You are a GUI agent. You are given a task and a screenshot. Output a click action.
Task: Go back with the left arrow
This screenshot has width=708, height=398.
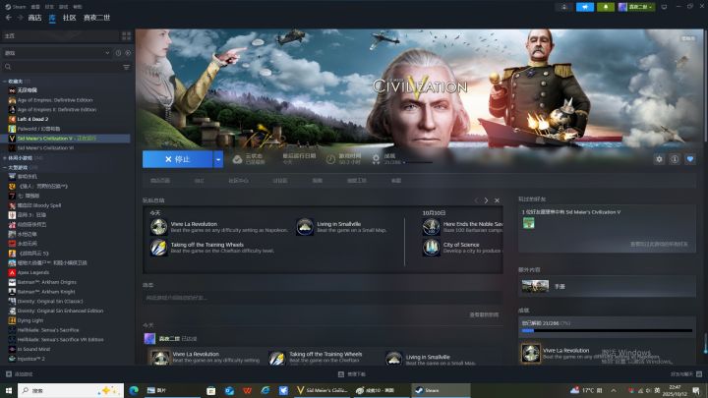point(9,18)
